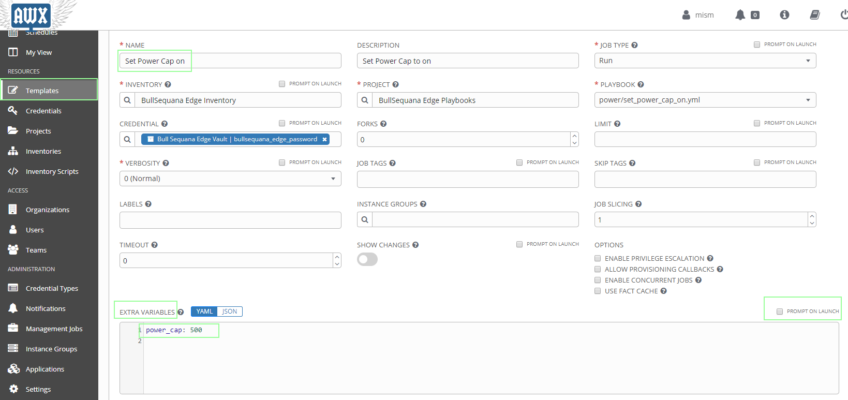848x400 pixels.
Task: Toggle the Show Changes switch
Action: [367, 259]
